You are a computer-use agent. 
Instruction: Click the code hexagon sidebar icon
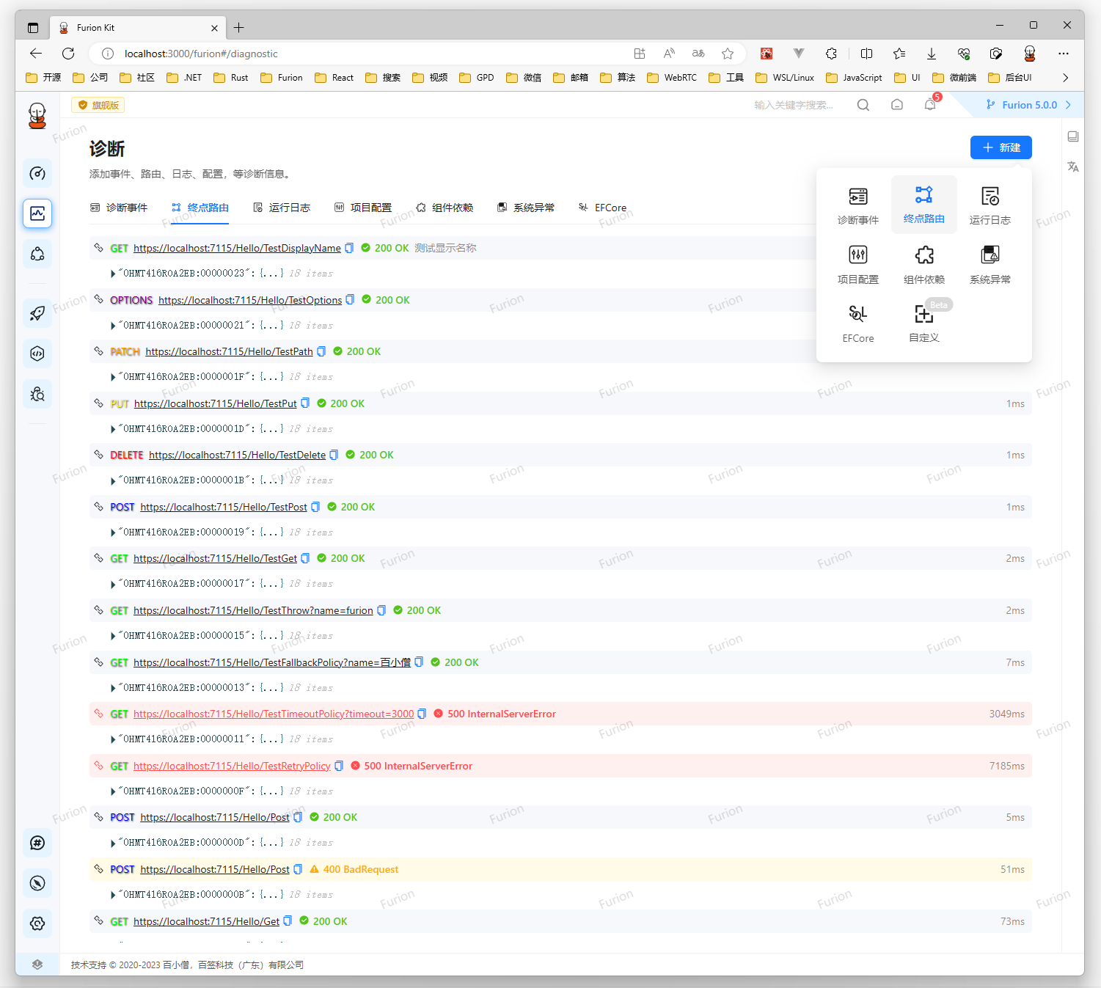(x=37, y=354)
